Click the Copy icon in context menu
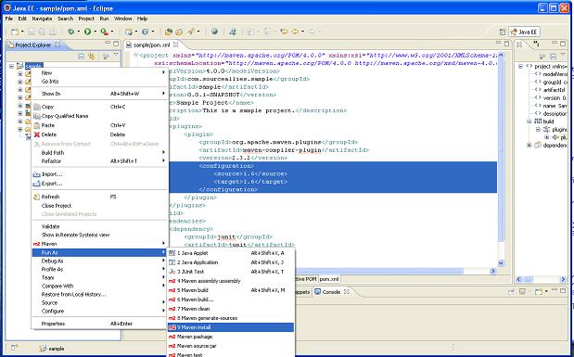574x357 pixels. click(36, 107)
